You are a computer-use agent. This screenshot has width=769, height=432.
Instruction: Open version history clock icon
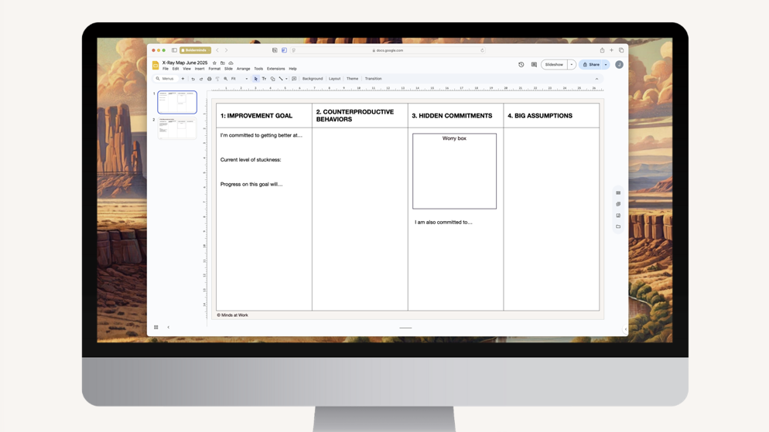tap(521, 65)
